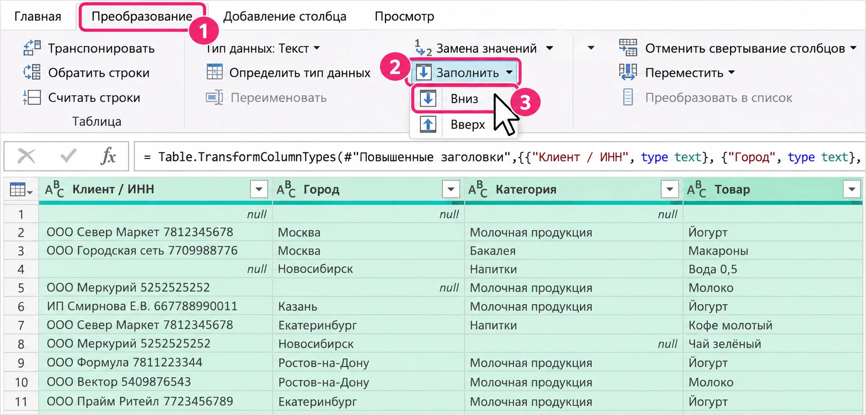Open filter dropdown for Клиент / ИНН column
This screenshot has width=866, height=415.
click(x=259, y=190)
